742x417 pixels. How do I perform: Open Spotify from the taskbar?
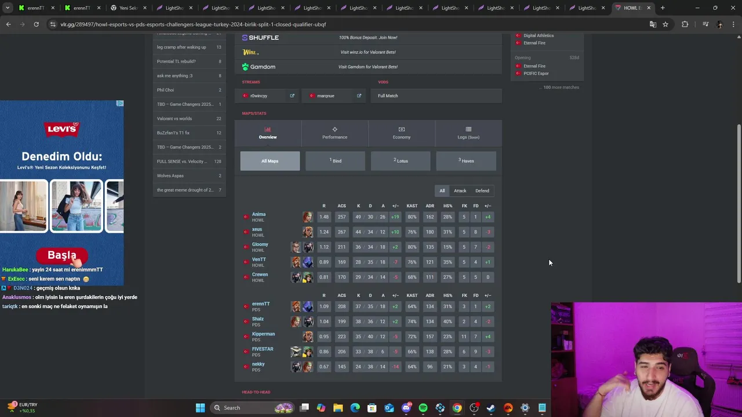click(423, 408)
